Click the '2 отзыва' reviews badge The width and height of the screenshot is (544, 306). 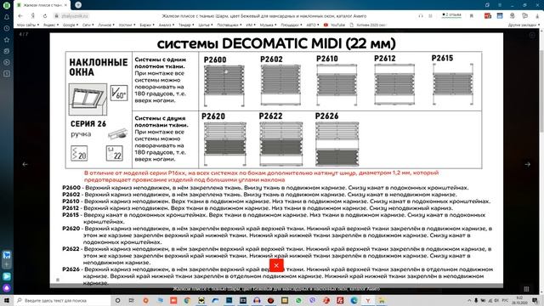pyautogui.click(x=451, y=15)
